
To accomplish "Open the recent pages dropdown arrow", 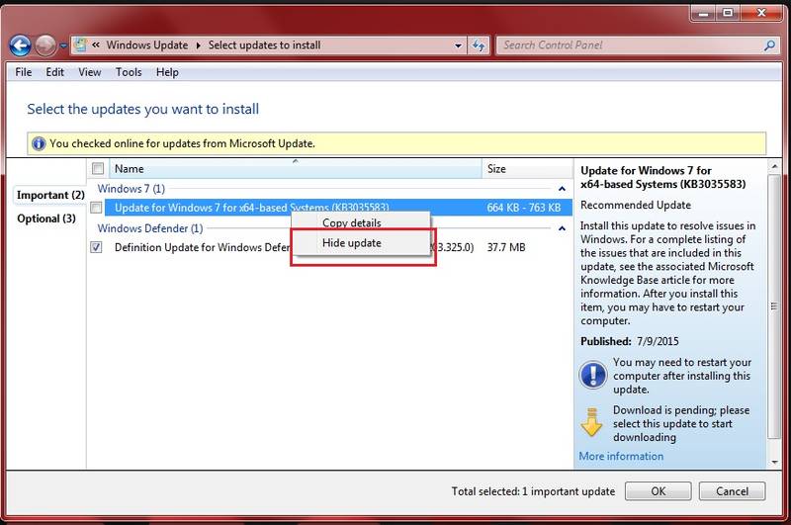I will pyautogui.click(x=63, y=45).
